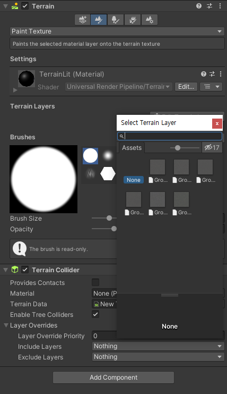Expand the TerrainLit material foldout arrow
Viewport: 227px width, 394px height.
15,90
